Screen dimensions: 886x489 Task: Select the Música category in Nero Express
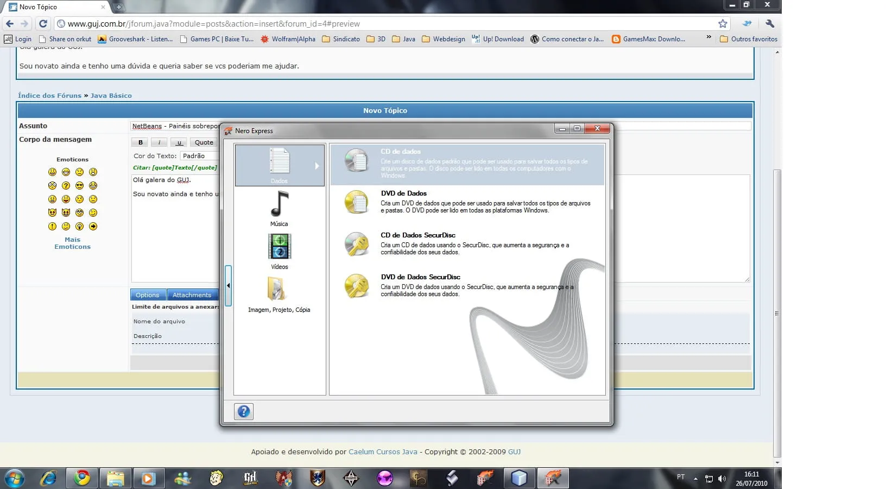pyautogui.click(x=279, y=209)
